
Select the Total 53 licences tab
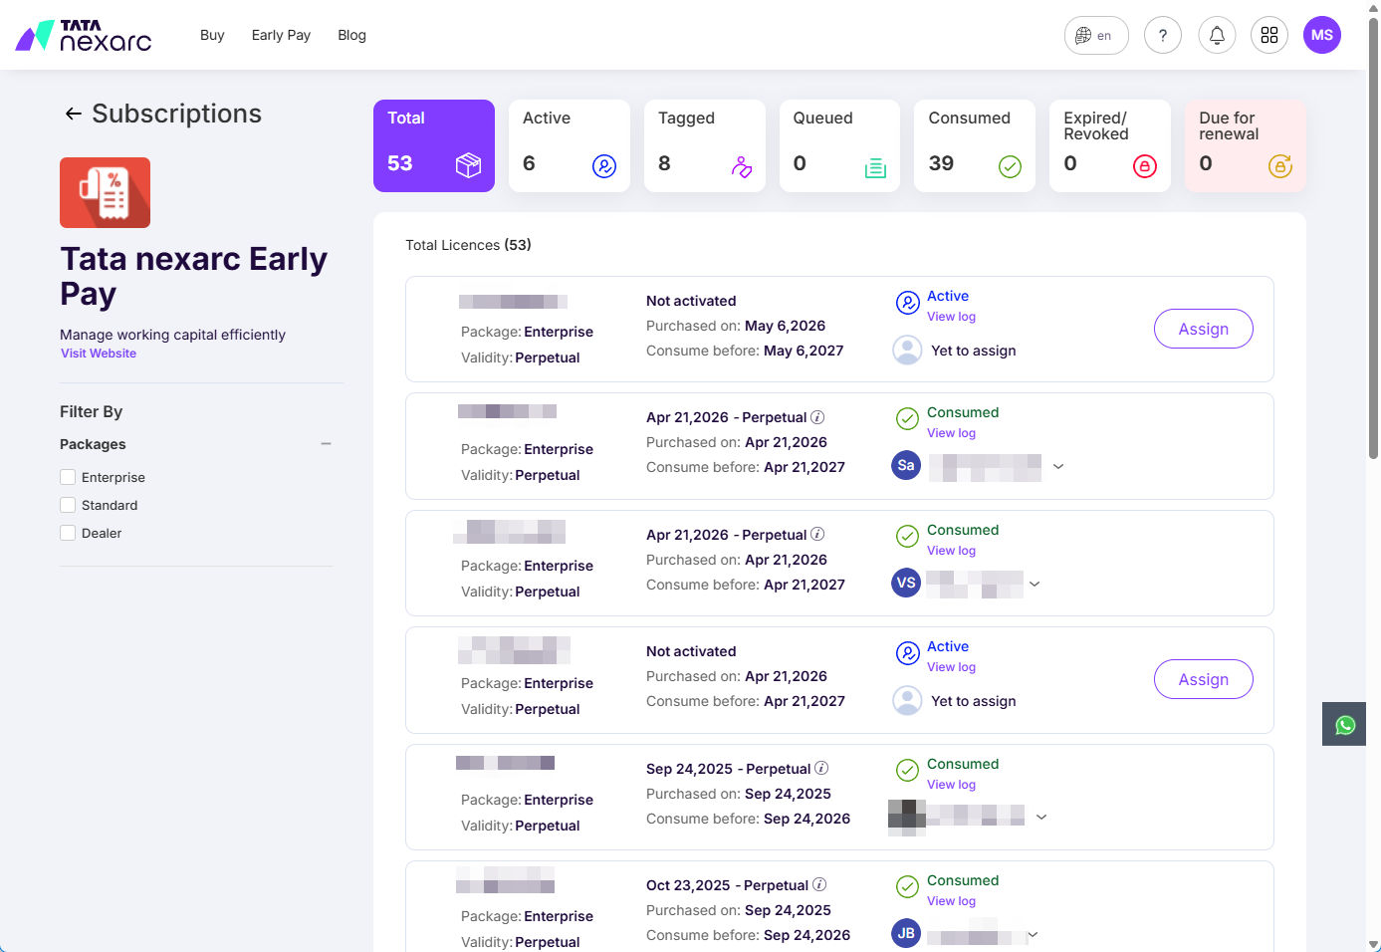click(x=434, y=145)
